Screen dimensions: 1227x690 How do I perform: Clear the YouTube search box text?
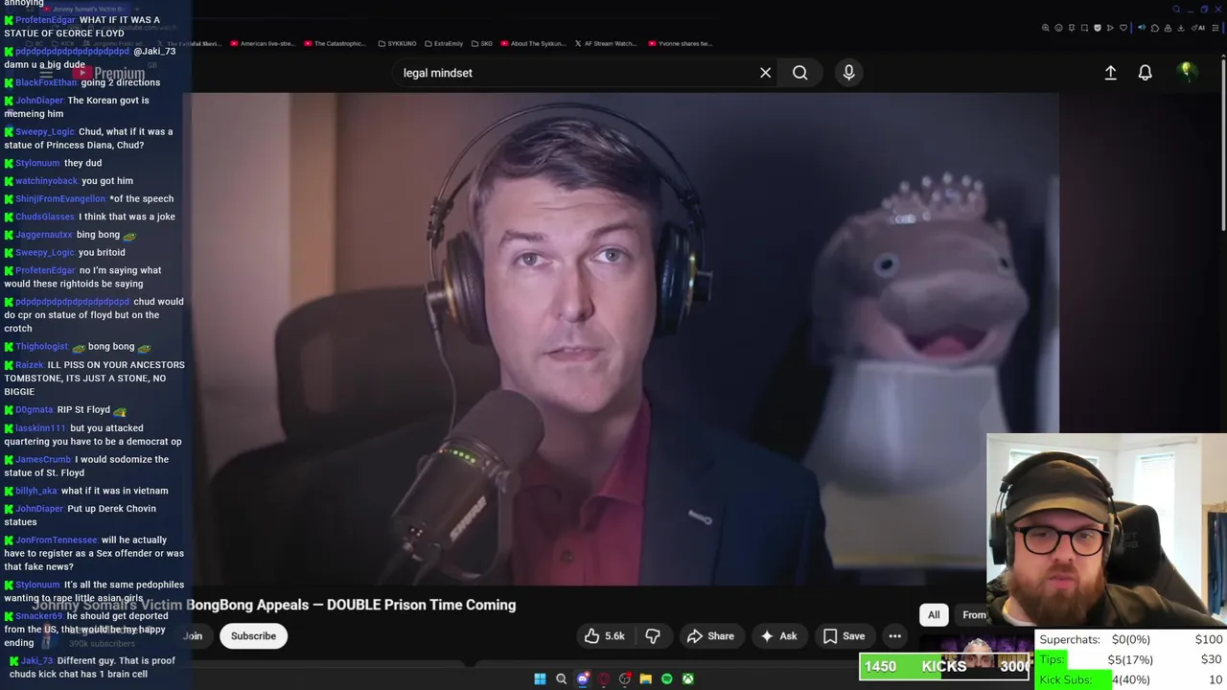click(x=765, y=73)
